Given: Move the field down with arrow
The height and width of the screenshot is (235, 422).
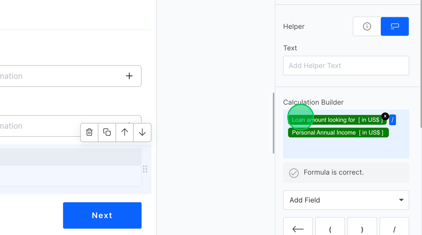Looking at the screenshot, I should point(142,132).
